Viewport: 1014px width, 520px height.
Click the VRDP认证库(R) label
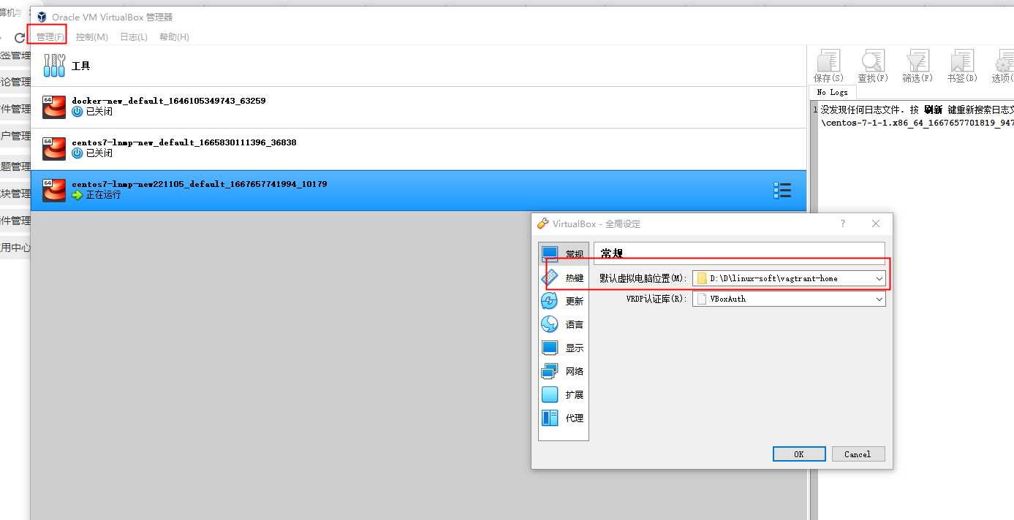657,299
